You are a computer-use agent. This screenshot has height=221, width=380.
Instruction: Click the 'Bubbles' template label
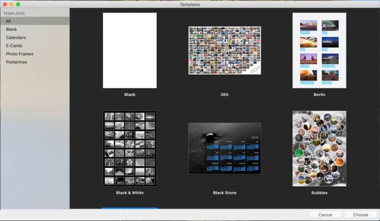[x=319, y=193]
